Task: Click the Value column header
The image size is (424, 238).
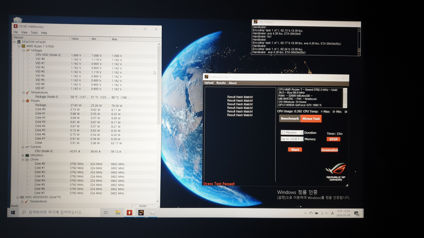Action: point(80,39)
